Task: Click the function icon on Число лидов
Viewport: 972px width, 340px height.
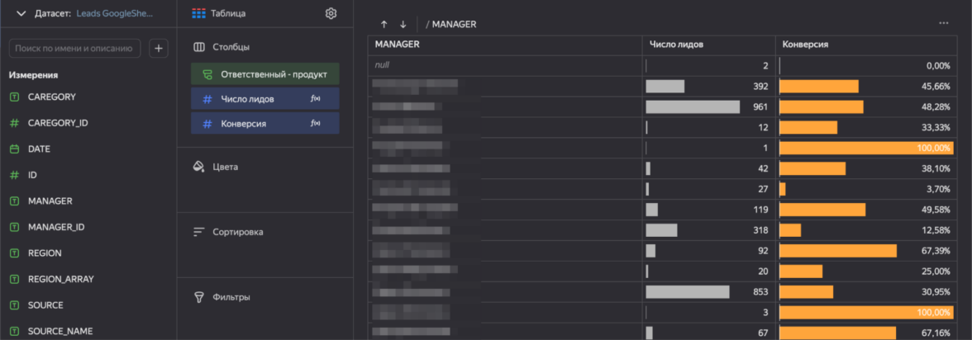Action: [x=315, y=99]
